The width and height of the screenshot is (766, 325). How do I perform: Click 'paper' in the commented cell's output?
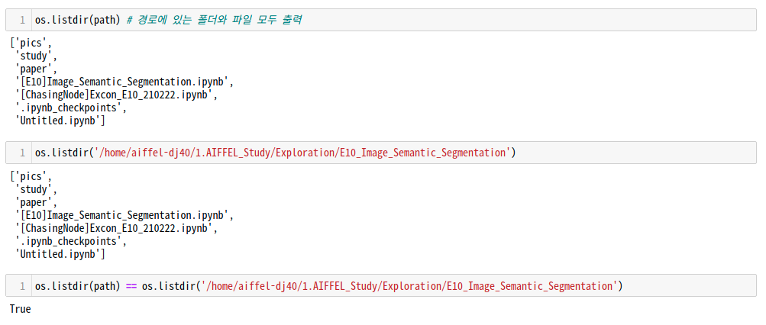[x=34, y=69]
